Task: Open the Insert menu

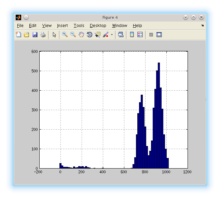Action: [x=62, y=26]
